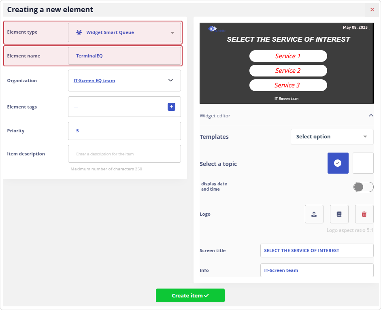Image resolution: width=381 pixels, height=310 pixels.
Task: Click the Service 2 preview button
Action: coord(288,71)
